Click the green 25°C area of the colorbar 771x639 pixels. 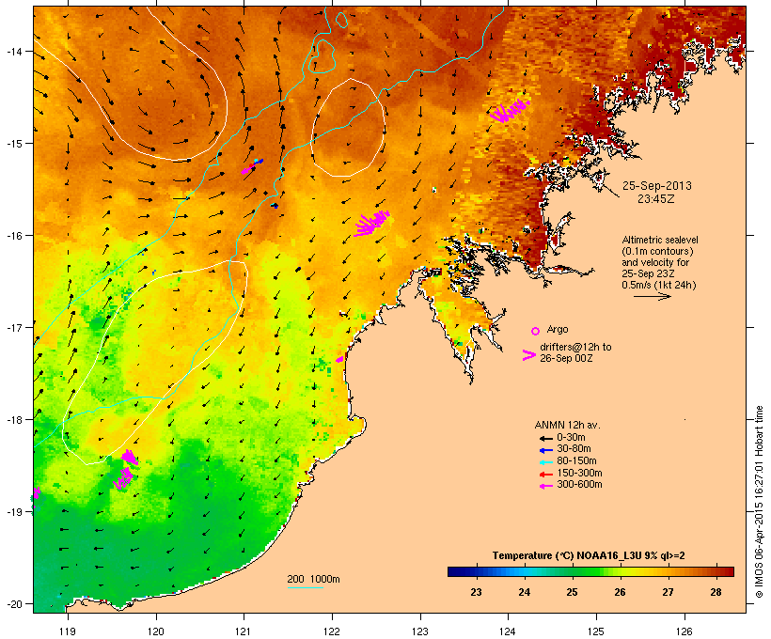[572, 571]
